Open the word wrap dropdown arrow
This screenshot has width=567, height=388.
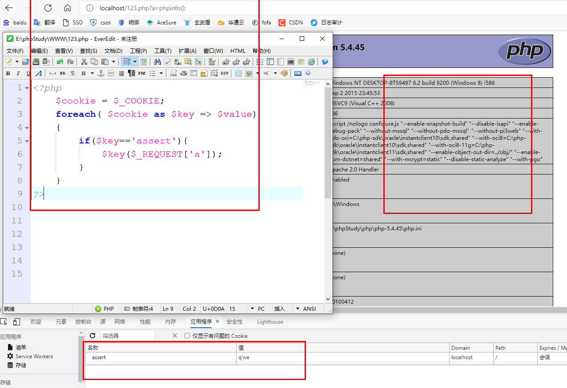(135, 62)
